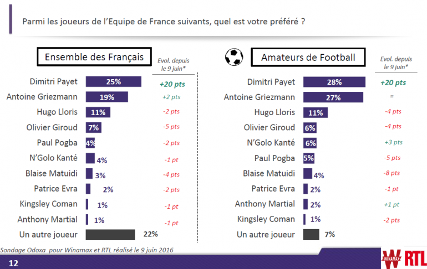Click the Sondage Odoxa source footnote
The width and height of the screenshot is (427, 269).
coord(87,250)
